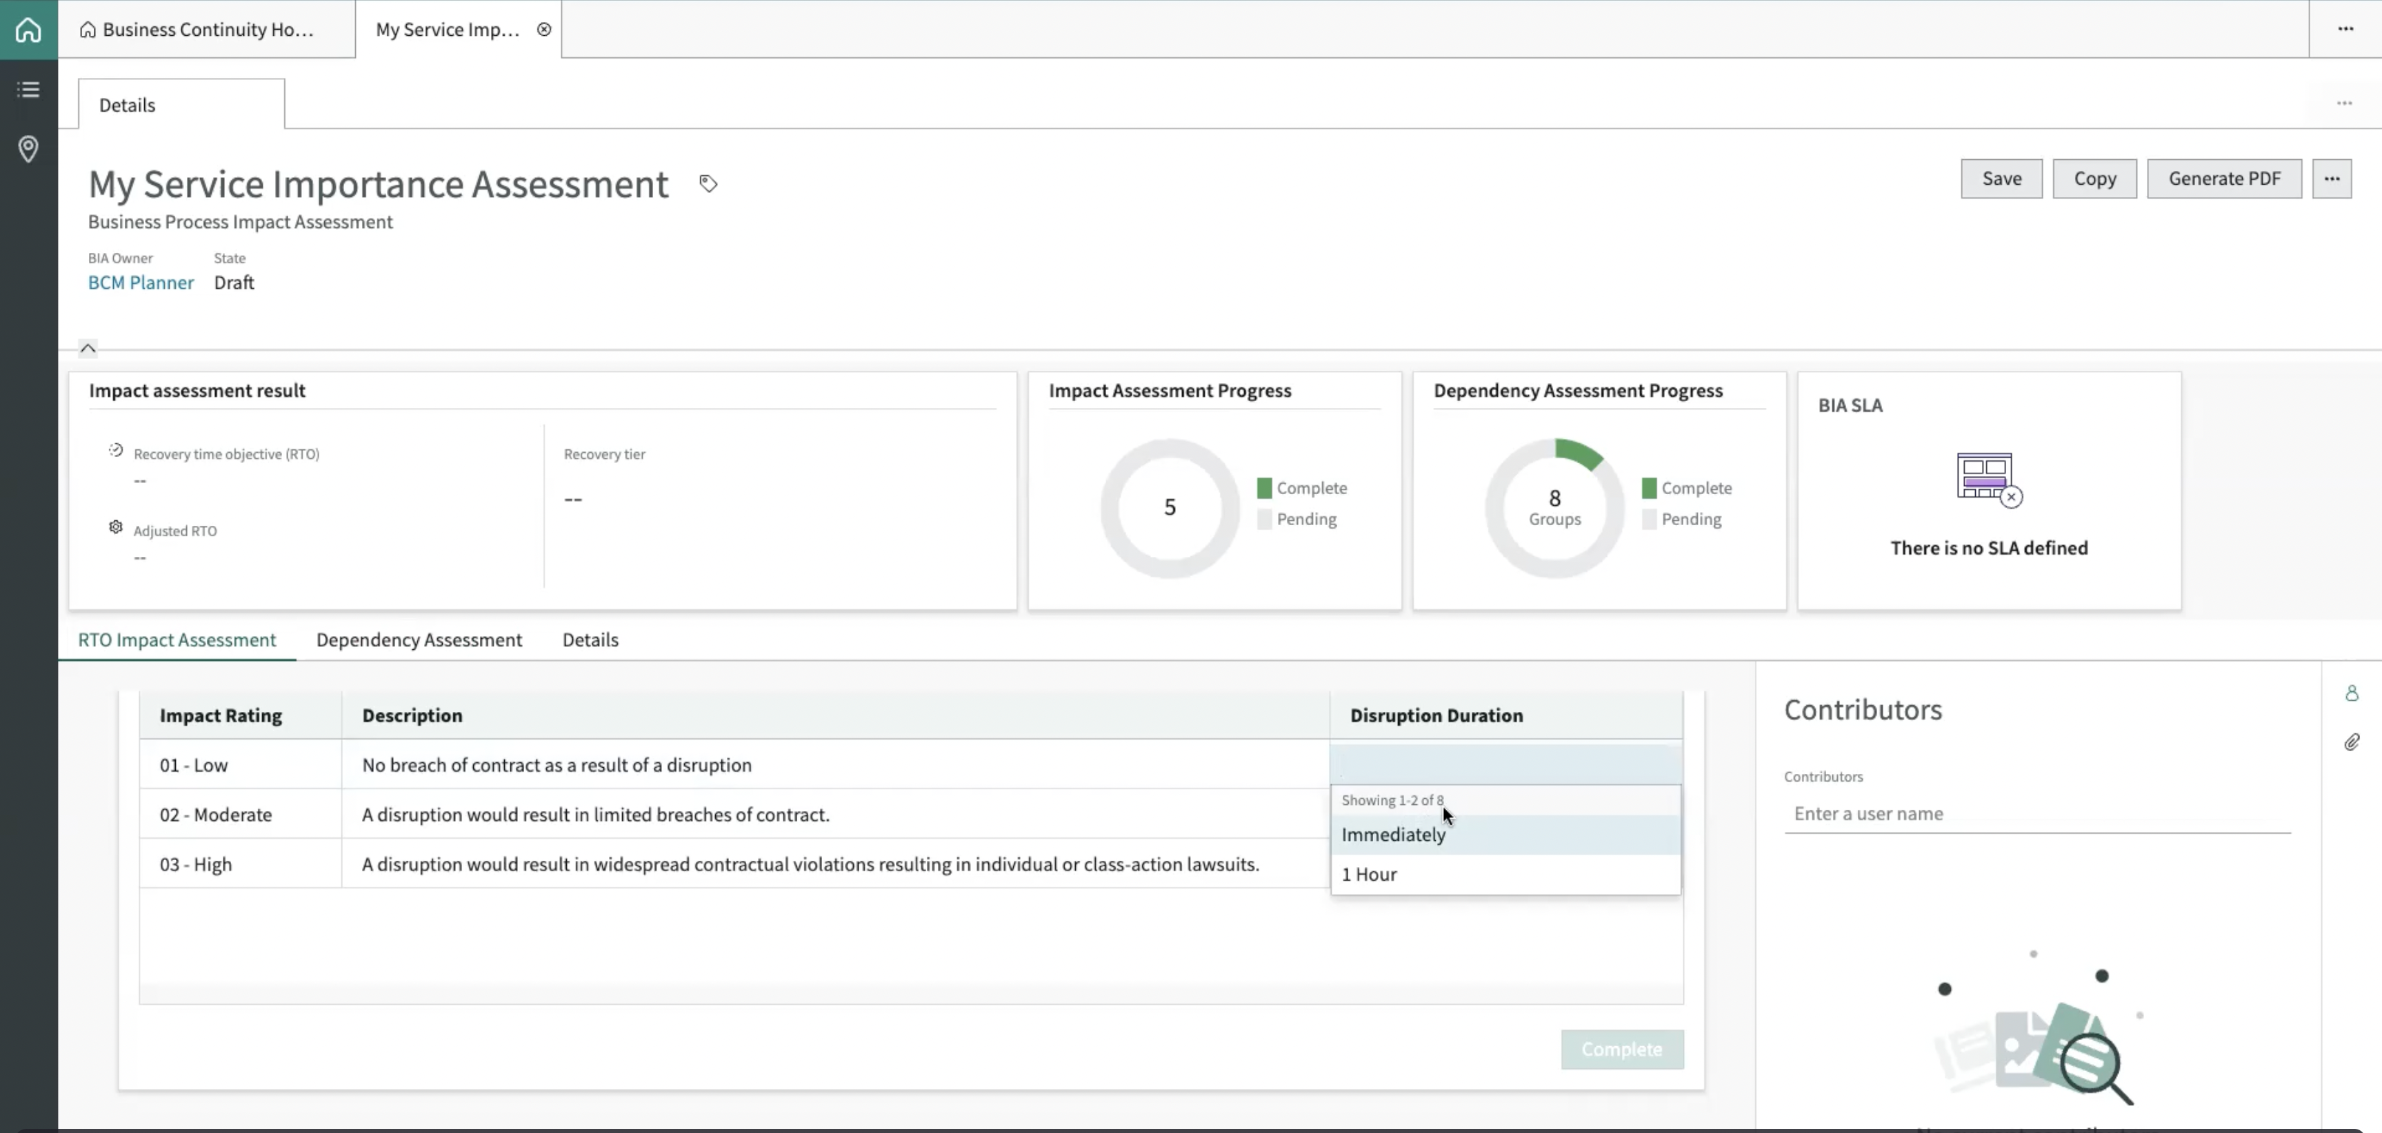
Task: Focus the Contributors user name field
Action: click(2037, 813)
